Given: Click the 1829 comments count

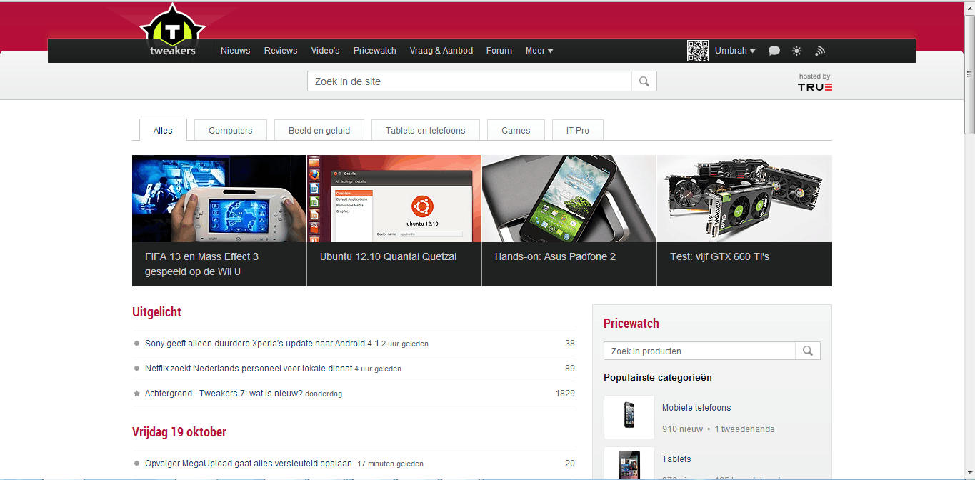Looking at the screenshot, I should coord(565,394).
